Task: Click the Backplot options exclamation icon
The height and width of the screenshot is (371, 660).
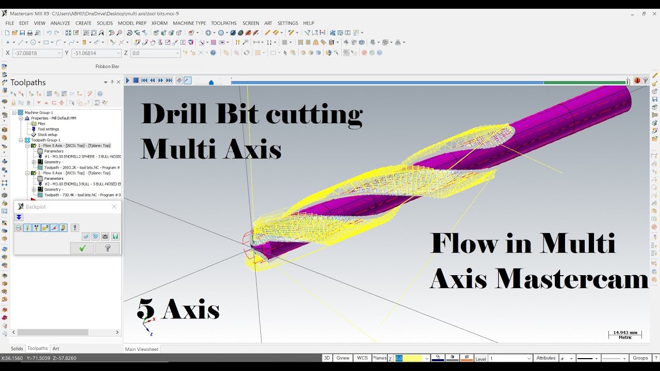Action: [x=75, y=228]
